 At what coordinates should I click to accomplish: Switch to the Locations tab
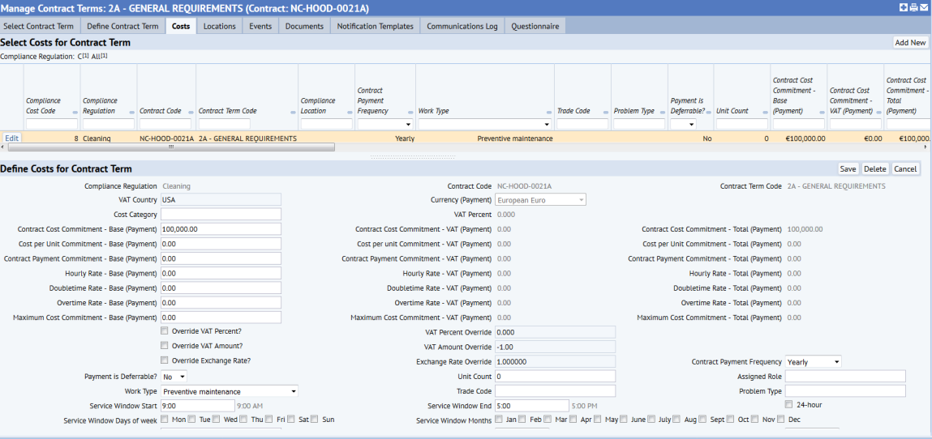[x=219, y=26]
